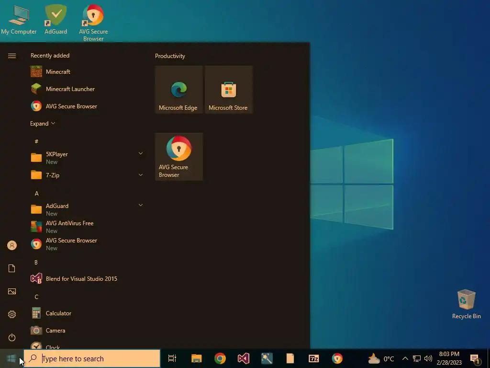Open network status in system tray
Screen dimensions: 490x368
pyautogui.click(x=417, y=358)
